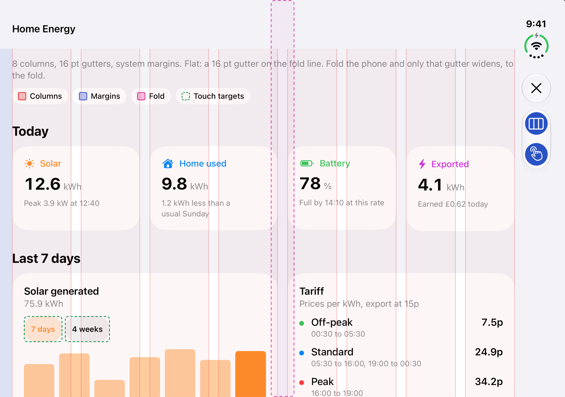Viewport: 565px width, 397px height.
Task: Click the red Peak tariff dot
Action: pyautogui.click(x=302, y=382)
